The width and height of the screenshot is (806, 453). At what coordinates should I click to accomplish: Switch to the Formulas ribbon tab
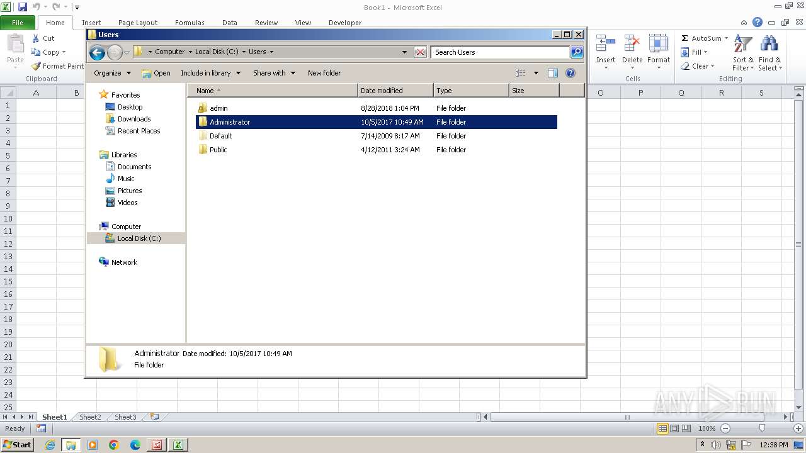(190, 23)
